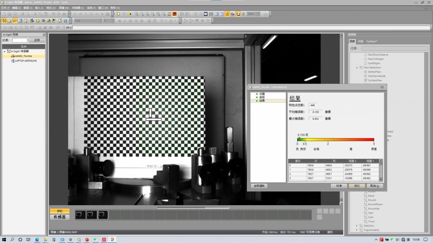Select LAPTOP-A8PS9UH8 in the network tree
Viewport: 433px width, 243px height.
(x=26, y=61)
